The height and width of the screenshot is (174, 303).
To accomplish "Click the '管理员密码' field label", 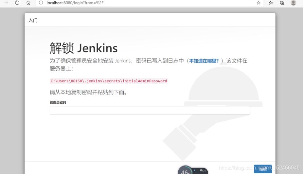I will 58,102.
